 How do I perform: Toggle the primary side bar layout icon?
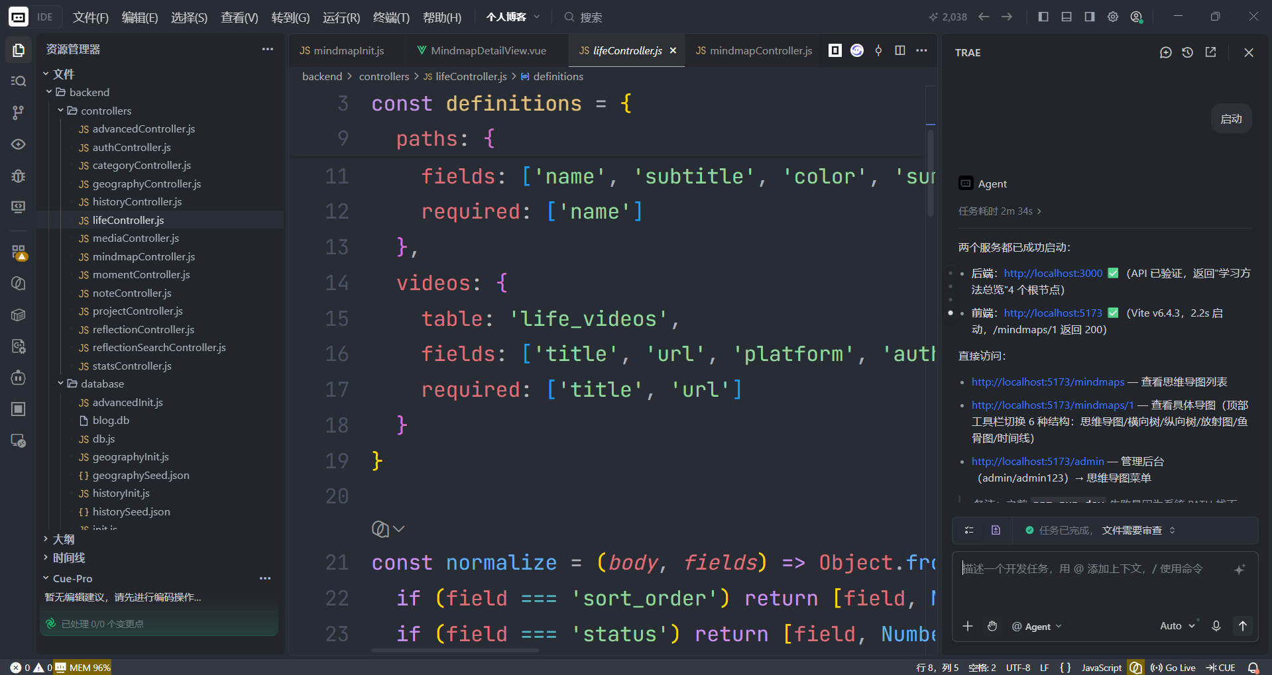click(1043, 17)
